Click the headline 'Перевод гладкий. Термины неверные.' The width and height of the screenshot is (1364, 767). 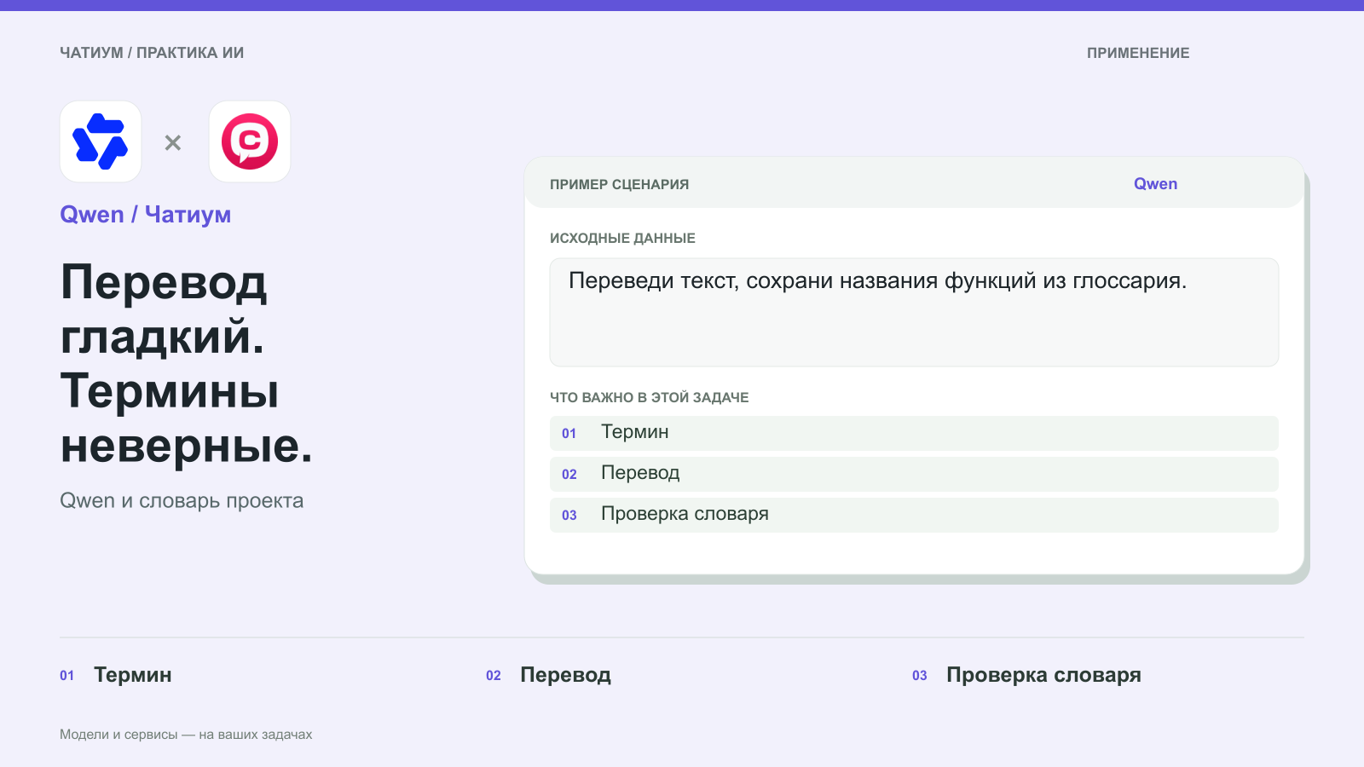coord(187,364)
